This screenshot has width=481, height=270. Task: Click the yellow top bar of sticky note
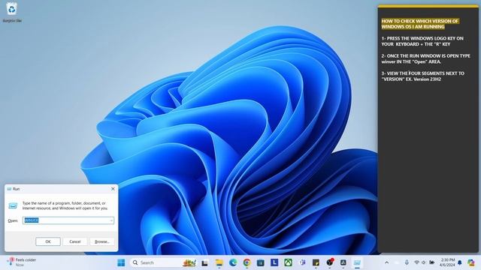tap(428, 6)
